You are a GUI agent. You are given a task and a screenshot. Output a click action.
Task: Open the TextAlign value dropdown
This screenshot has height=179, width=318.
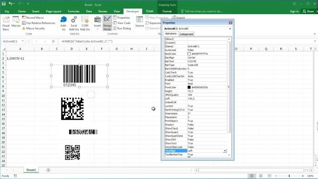click(225, 151)
